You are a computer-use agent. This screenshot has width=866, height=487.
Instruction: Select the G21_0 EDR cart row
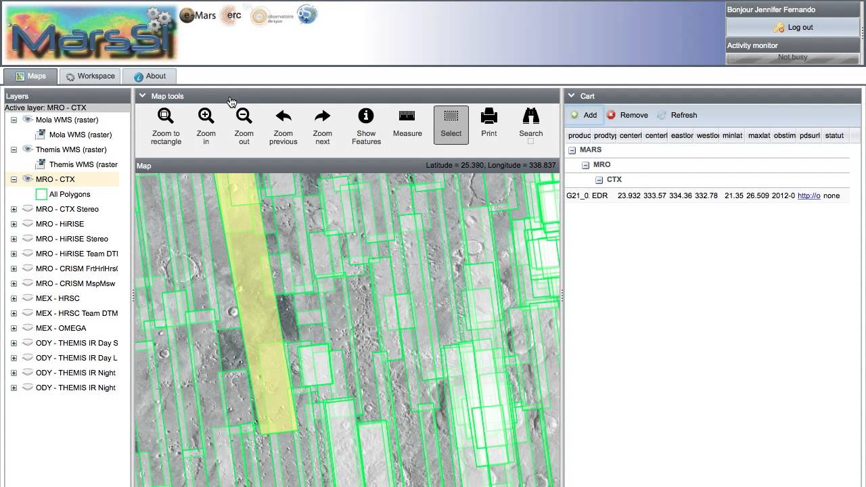pos(707,195)
